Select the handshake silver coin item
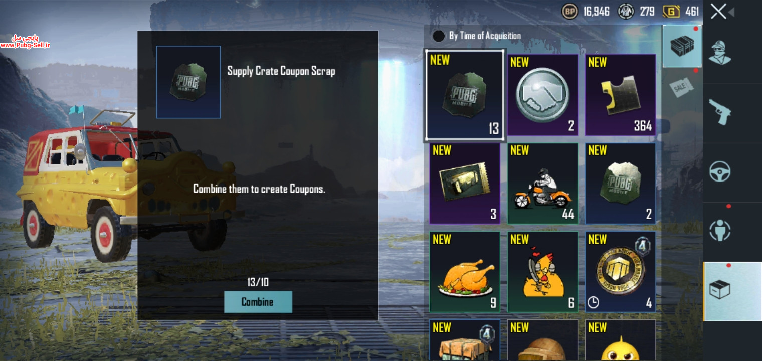This screenshot has height=361, width=762. tap(542, 95)
